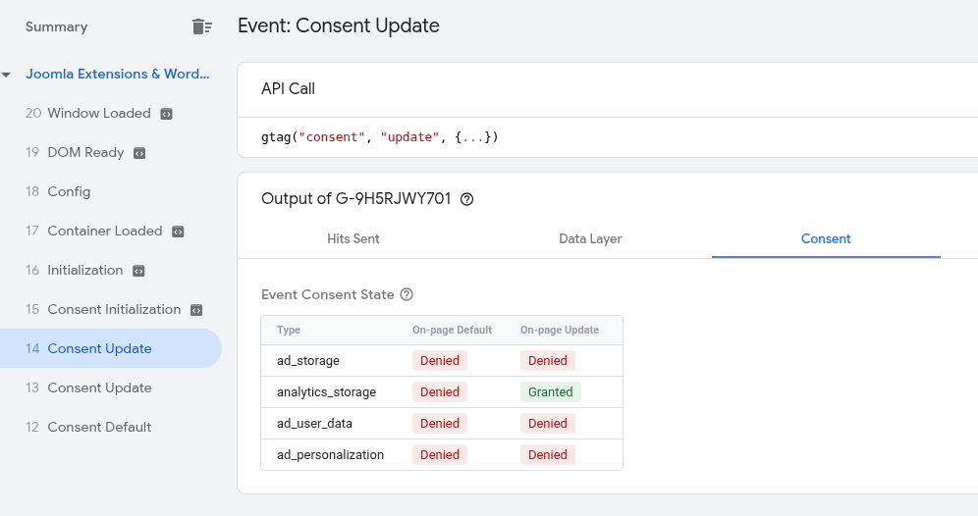Select event 20 Window Loaded
Screen dimensions: 978x516
pyautogui.click(x=88, y=114)
